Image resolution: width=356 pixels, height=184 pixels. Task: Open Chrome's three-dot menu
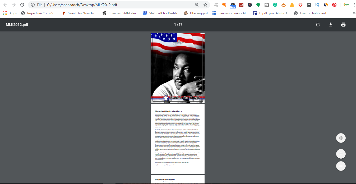click(x=355, y=4)
